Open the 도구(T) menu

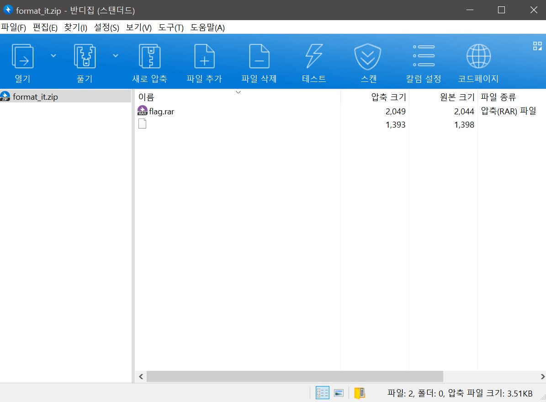(170, 27)
